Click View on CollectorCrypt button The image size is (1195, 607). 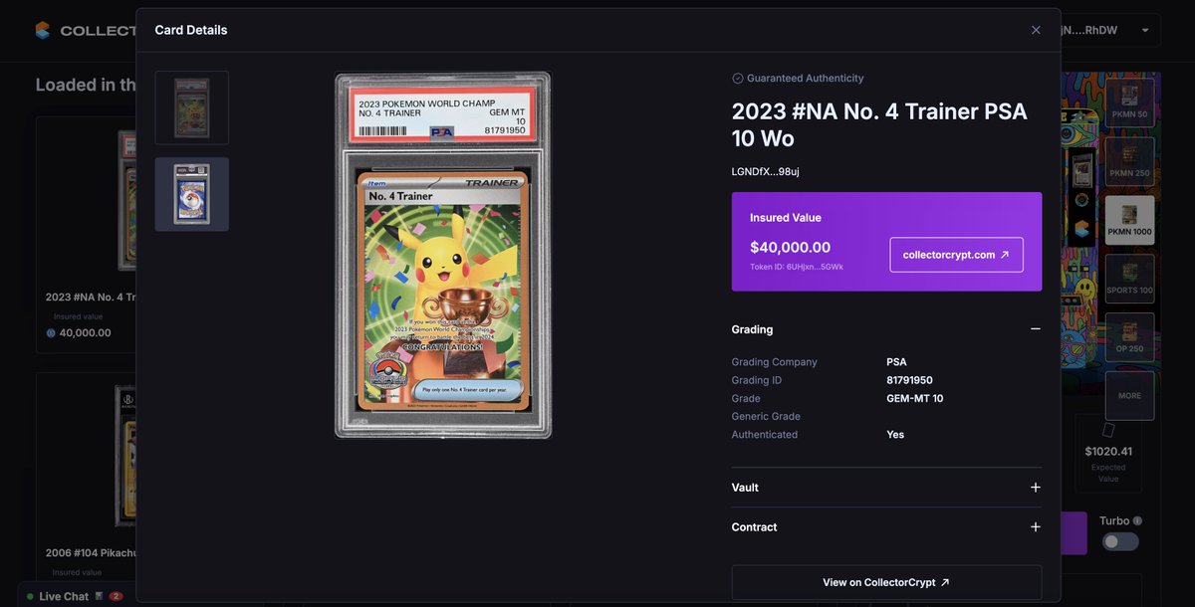(886, 583)
